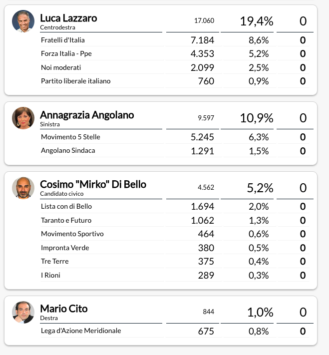Select the Lista con di Bello entry
Viewport: 329px width, 355px height.
coord(175,207)
